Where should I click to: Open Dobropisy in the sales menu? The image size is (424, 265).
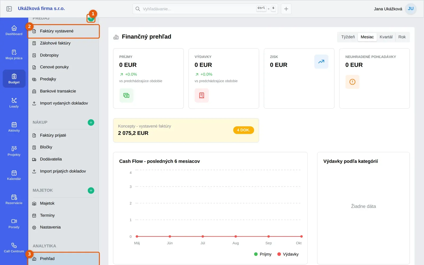point(64,55)
